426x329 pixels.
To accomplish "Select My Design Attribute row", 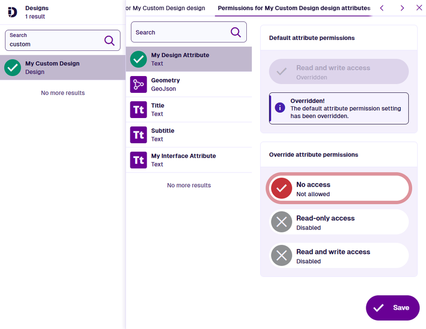I will tap(189, 59).
